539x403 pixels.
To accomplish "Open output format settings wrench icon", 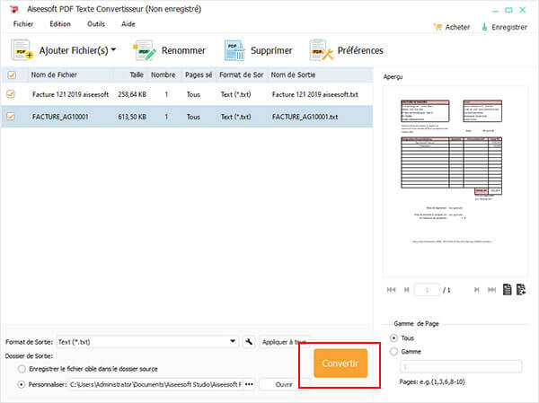I will point(249,342).
